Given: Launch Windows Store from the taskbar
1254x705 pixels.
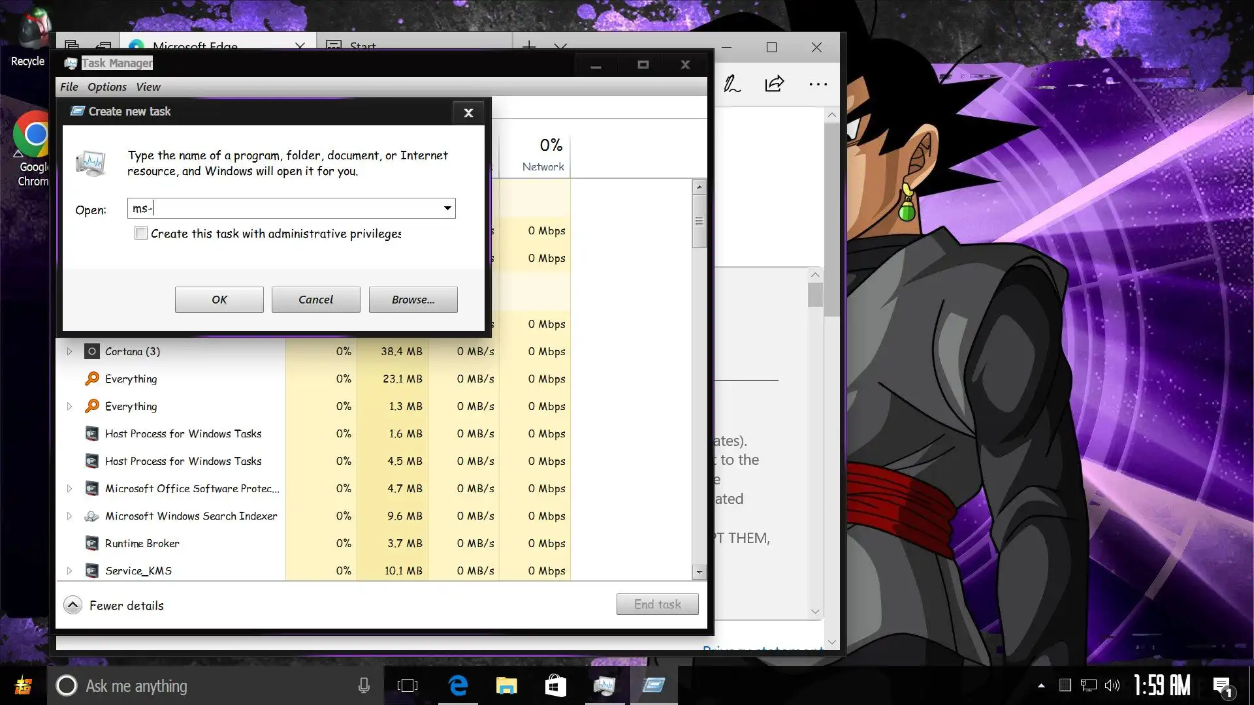Looking at the screenshot, I should (x=555, y=685).
